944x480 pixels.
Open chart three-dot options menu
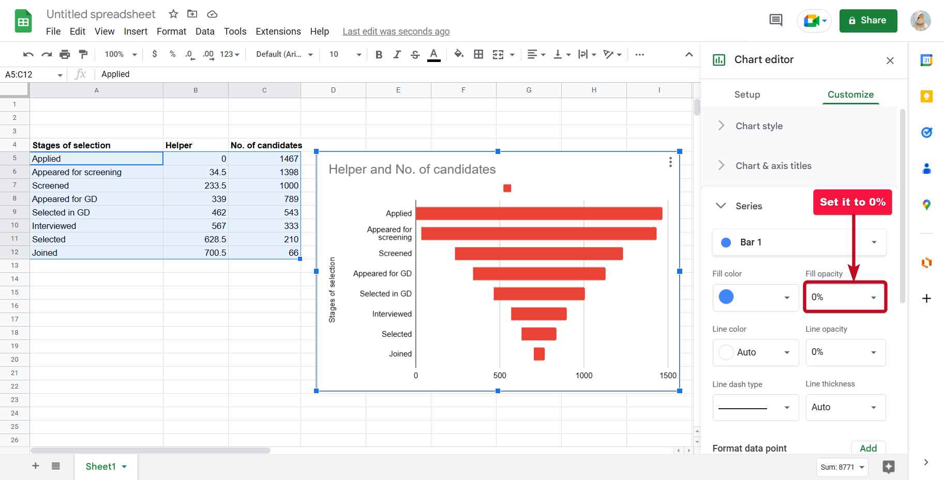[x=670, y=162]
